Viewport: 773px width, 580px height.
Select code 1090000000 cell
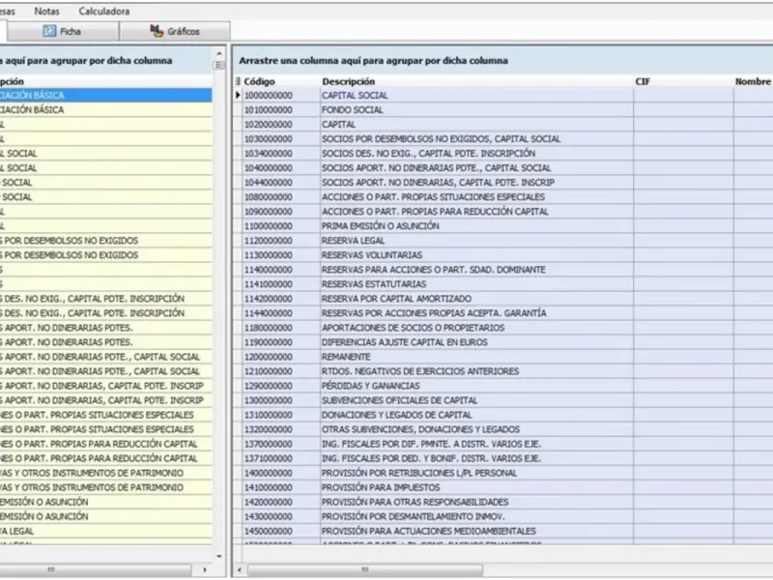pos(281,212)
